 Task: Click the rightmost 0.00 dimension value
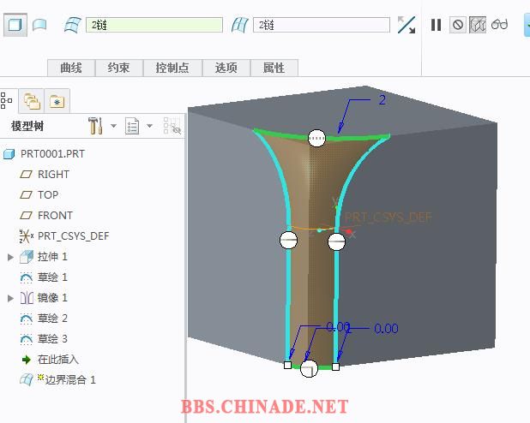(x=386, y=328)
